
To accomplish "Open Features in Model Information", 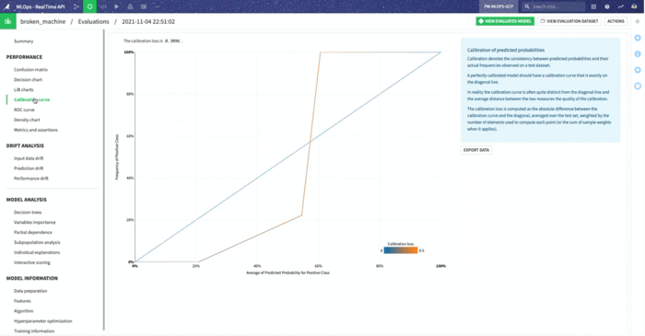I will click(23, 301).
